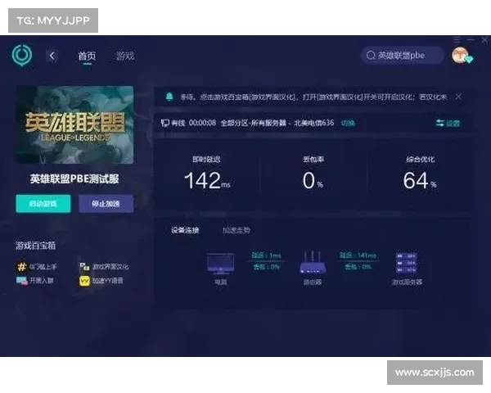Dismiss the notification banner

coord(459,97)
